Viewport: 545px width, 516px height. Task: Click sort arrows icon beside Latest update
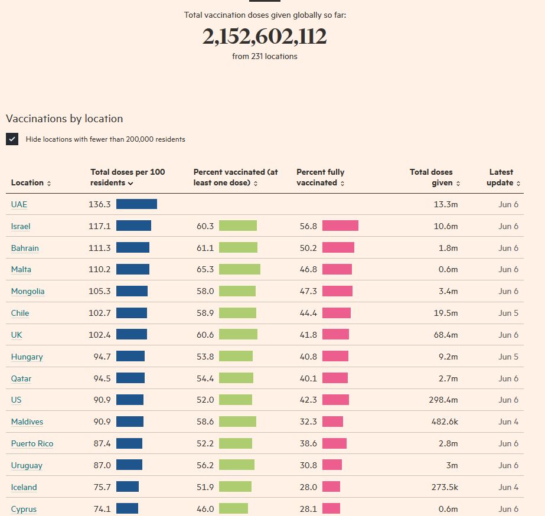click(x=518, y=184)
